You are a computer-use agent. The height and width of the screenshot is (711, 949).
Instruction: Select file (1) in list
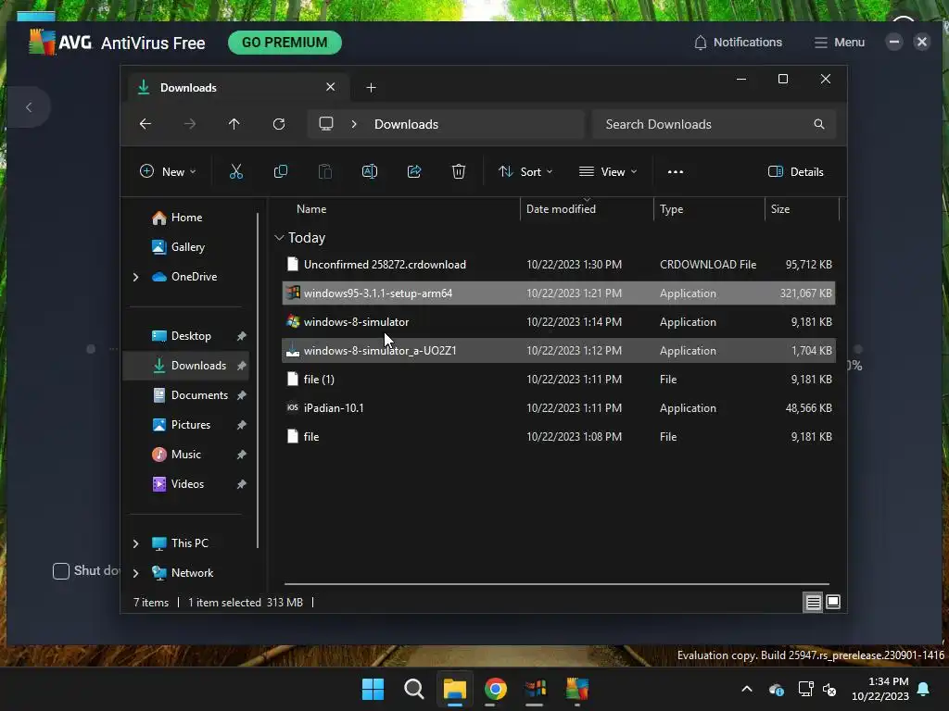pos(559,379)
